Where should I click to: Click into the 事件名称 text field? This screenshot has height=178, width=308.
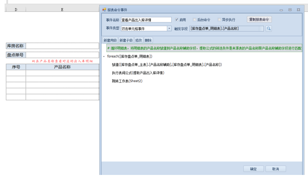tap(146, 20)
